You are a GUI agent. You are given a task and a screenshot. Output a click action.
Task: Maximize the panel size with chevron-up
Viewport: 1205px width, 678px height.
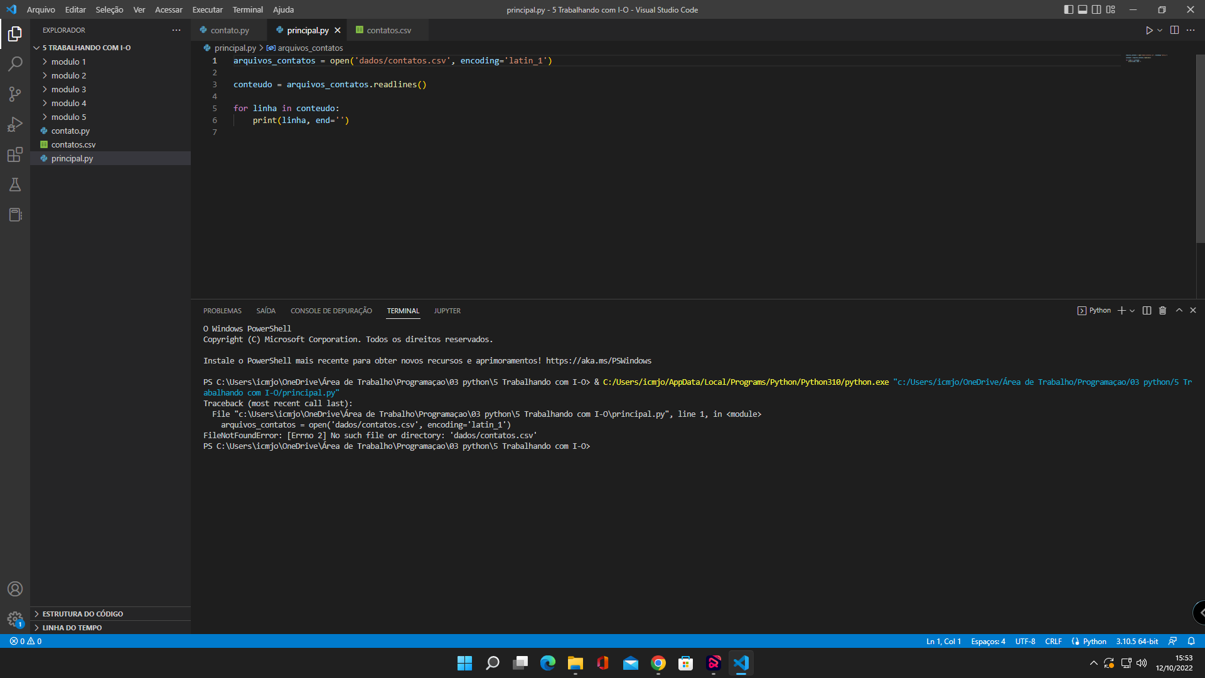(x=1179, y=311)
